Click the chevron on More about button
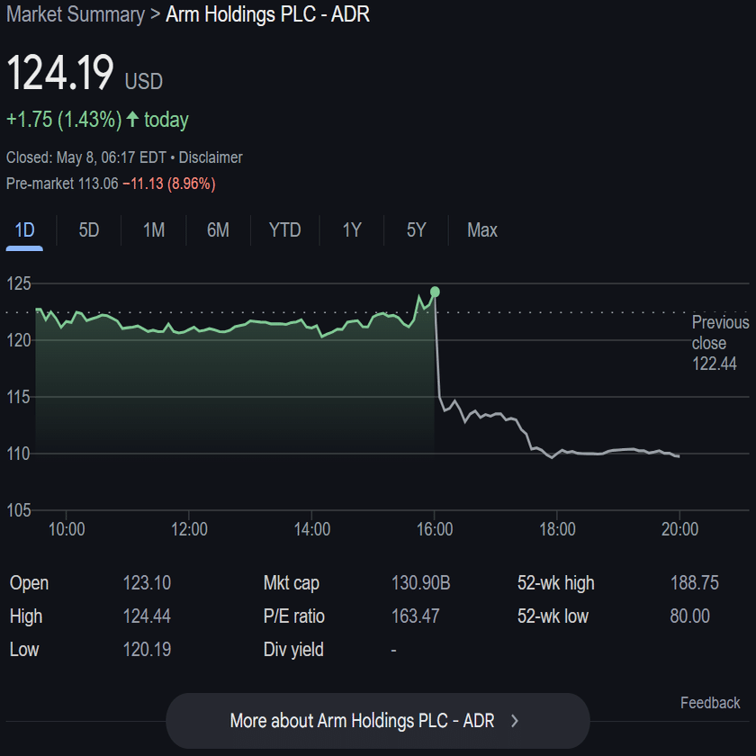The width and height of the screenshot is (756, 756). pyautogui.click(x=515, y=721)
